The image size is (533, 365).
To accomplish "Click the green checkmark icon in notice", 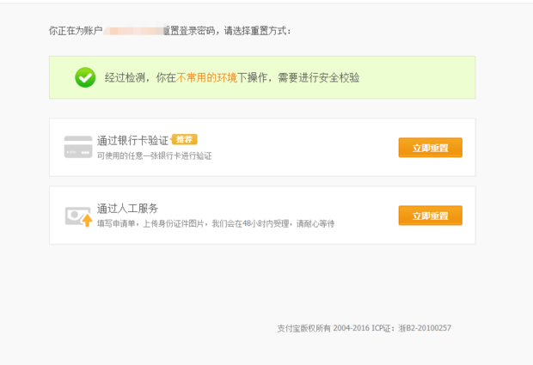I will tap(85, 77).
